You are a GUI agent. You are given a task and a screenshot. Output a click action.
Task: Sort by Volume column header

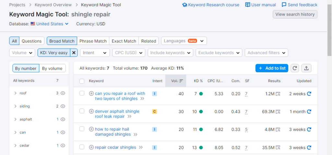point(176,81)
